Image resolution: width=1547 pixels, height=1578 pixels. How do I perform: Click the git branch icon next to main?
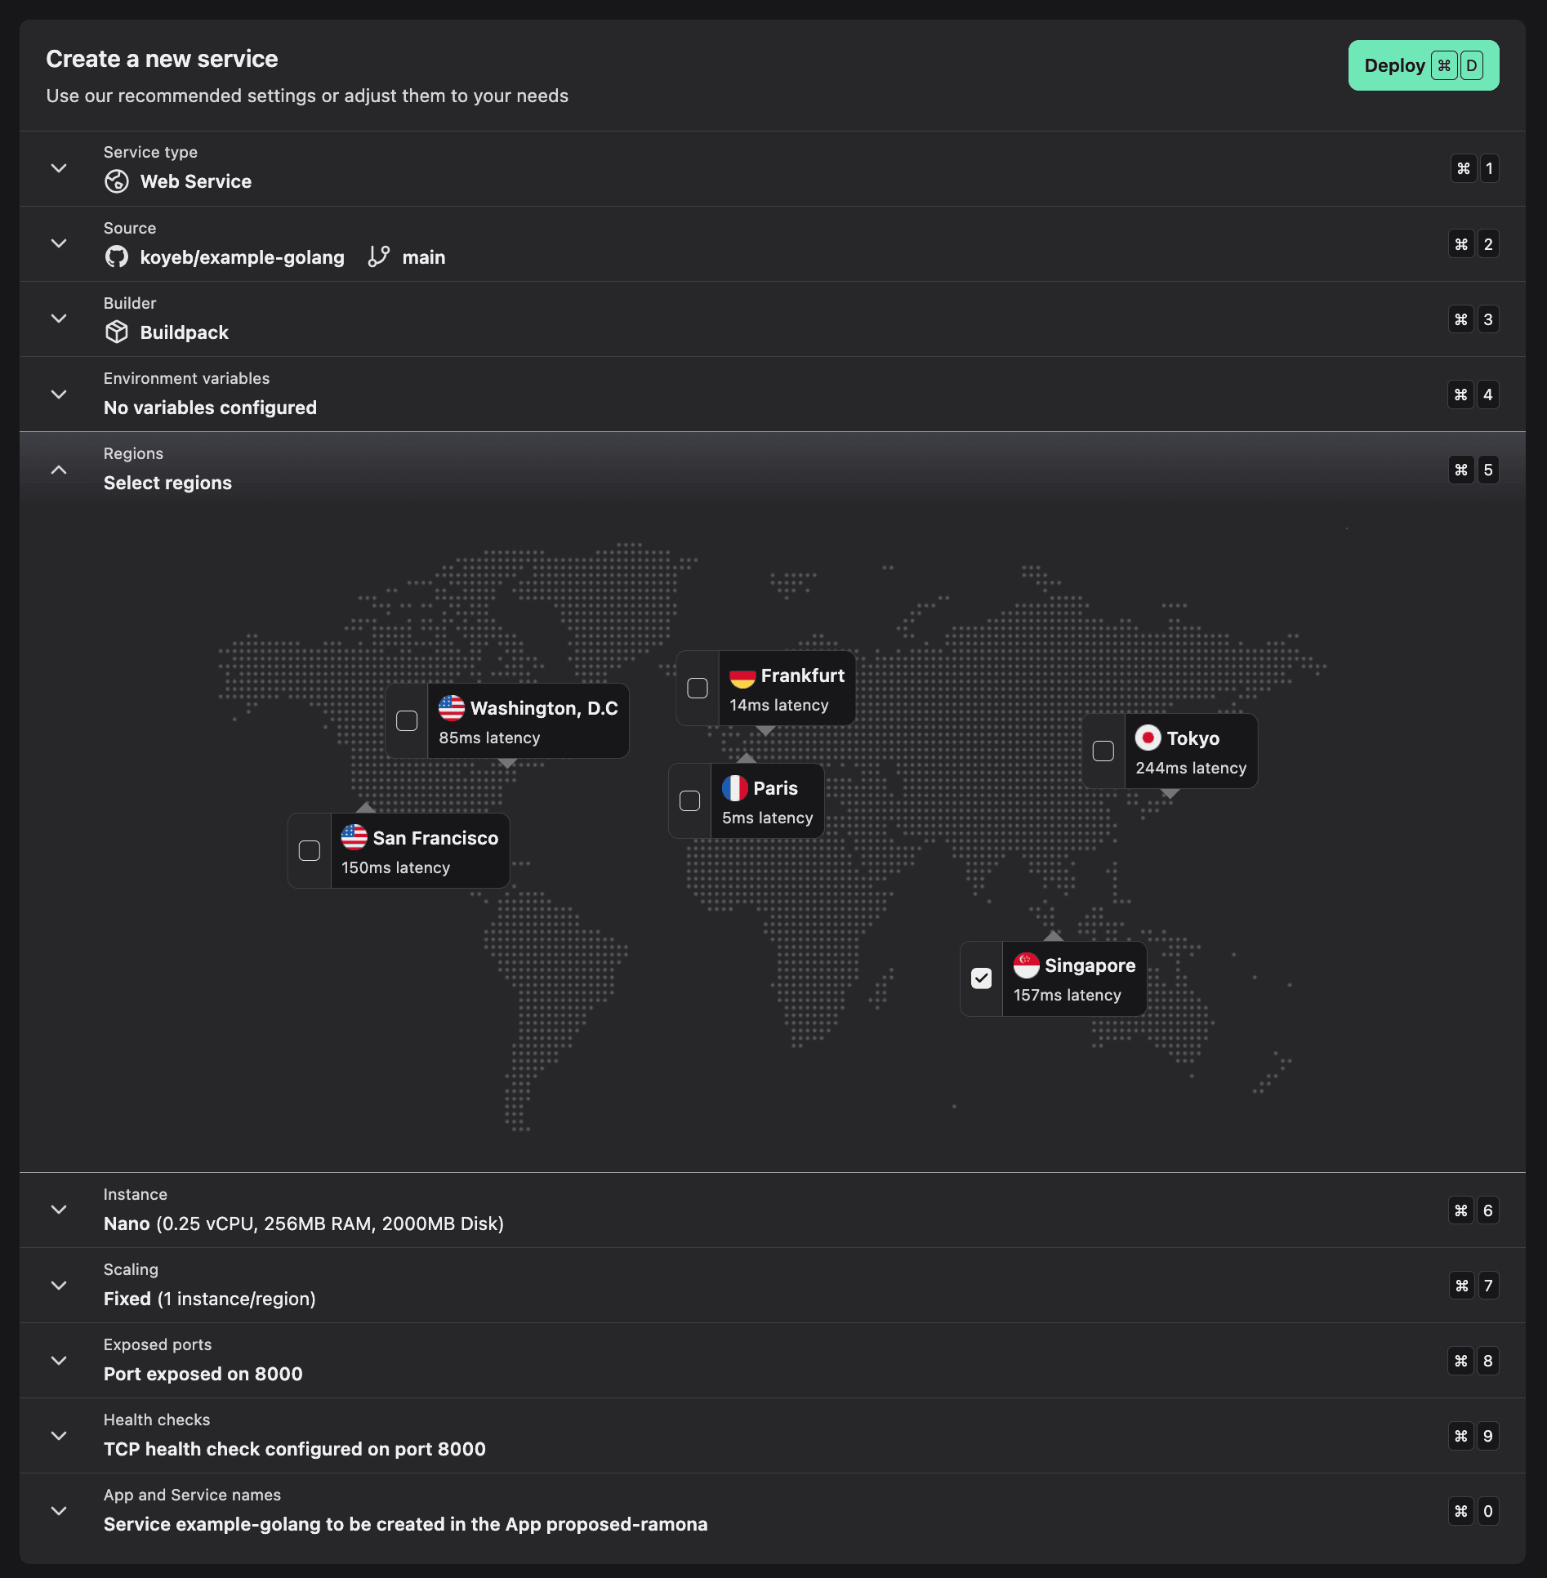(x=378, y=257)
